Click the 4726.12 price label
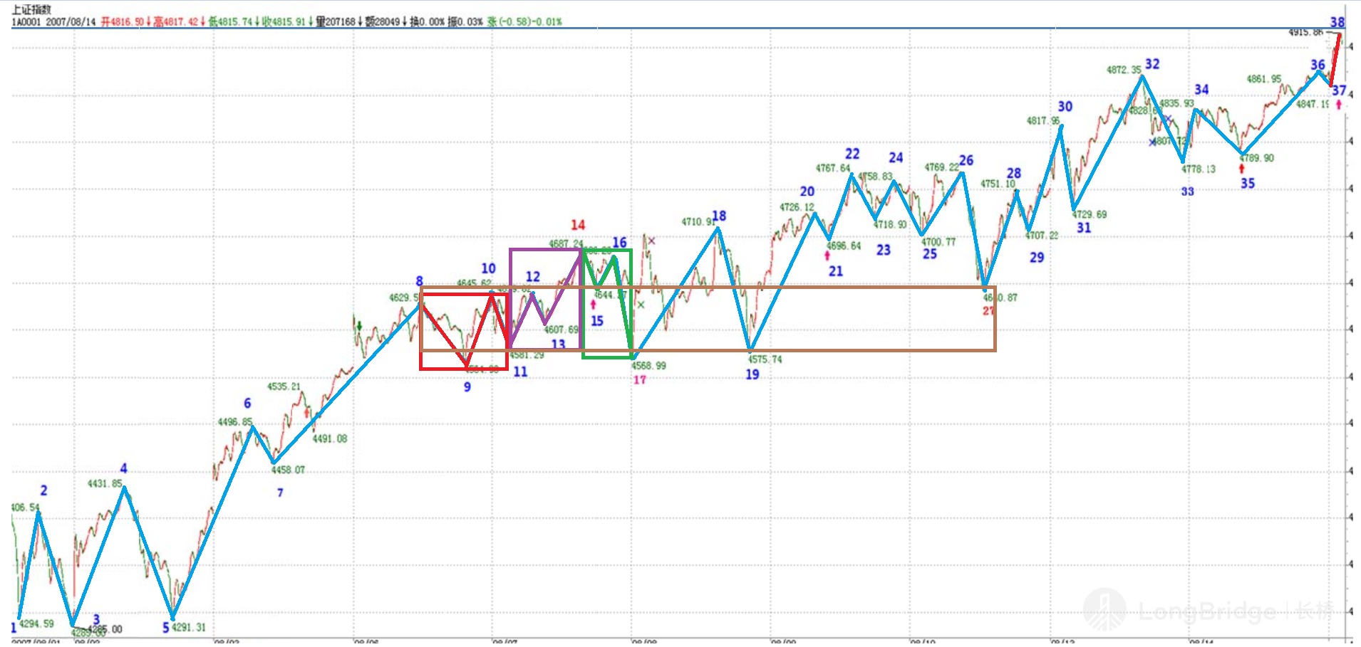This screenshot has height=647, width=1361. (x=797, y=207)
